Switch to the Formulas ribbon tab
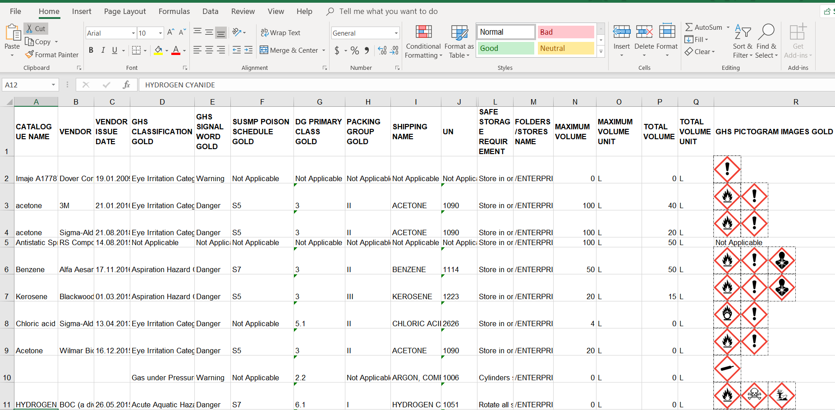Screen dimensions: 835x410 pyautogui.click(x=174, y=11)
